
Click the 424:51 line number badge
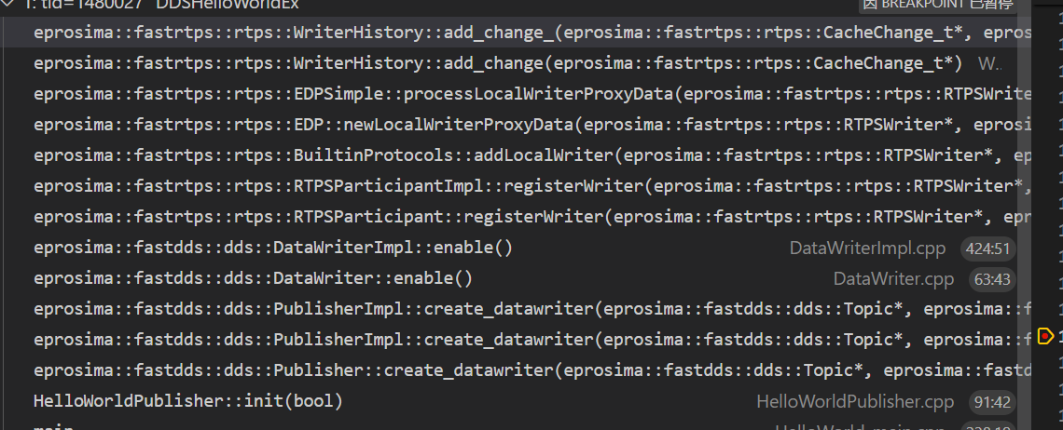pos(989,249)
